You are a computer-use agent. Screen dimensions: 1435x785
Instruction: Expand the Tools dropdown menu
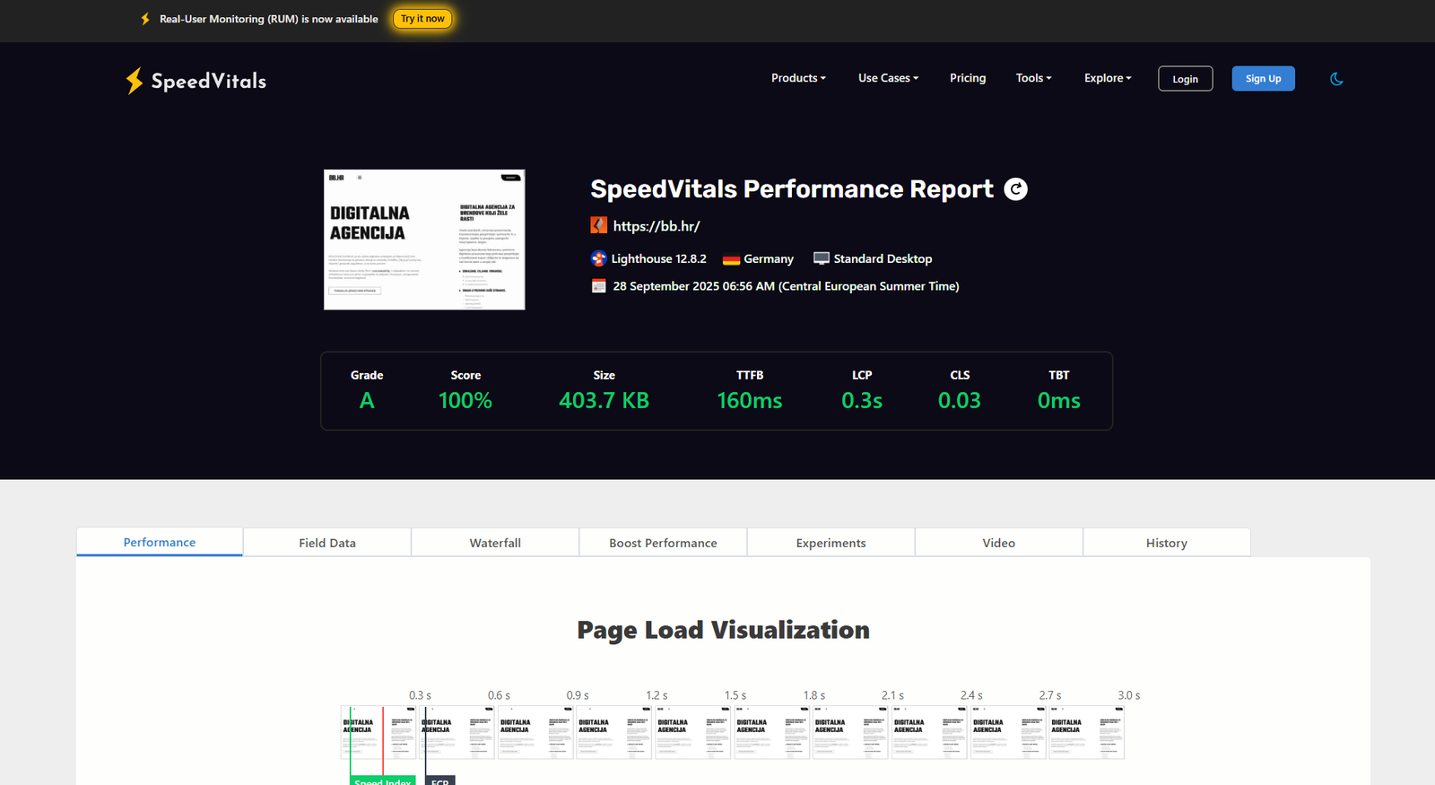pos(1033,78)
